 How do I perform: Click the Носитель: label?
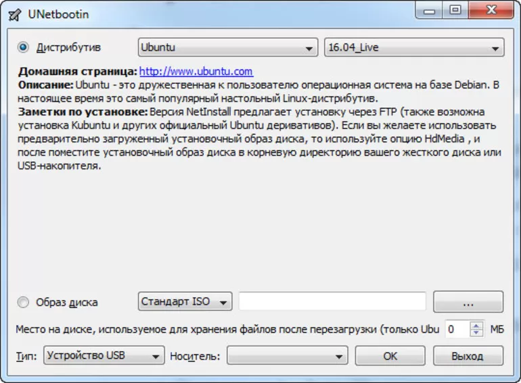[195, 356]
